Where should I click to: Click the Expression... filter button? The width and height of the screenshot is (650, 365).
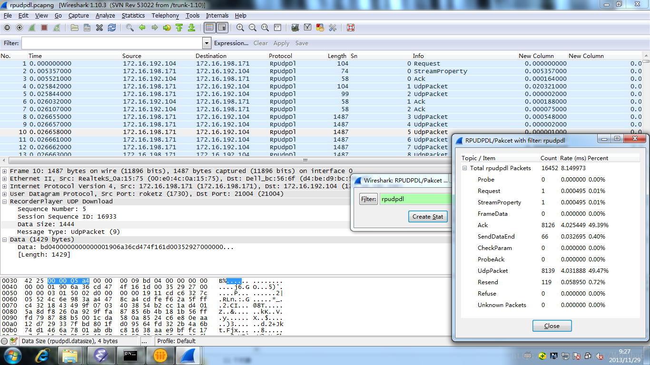[231, 43]
